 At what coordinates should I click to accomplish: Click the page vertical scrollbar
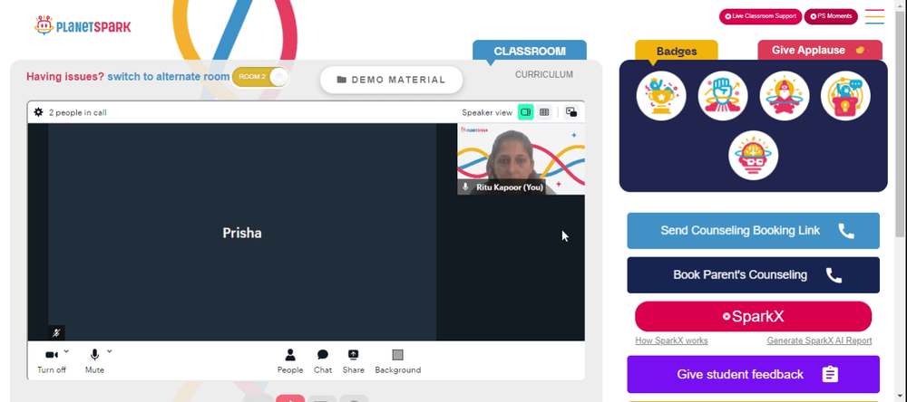point(900,124)
